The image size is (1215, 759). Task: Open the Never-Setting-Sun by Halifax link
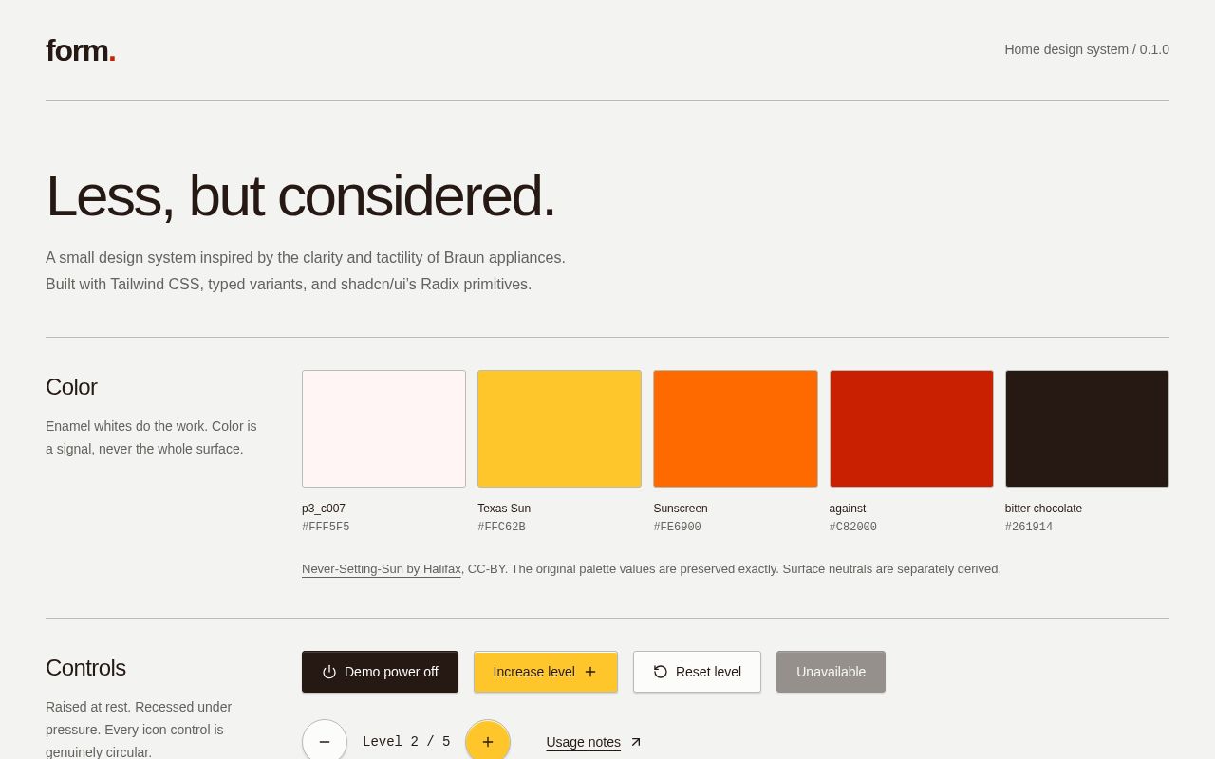pyautogui.click(x=382, y=569)
